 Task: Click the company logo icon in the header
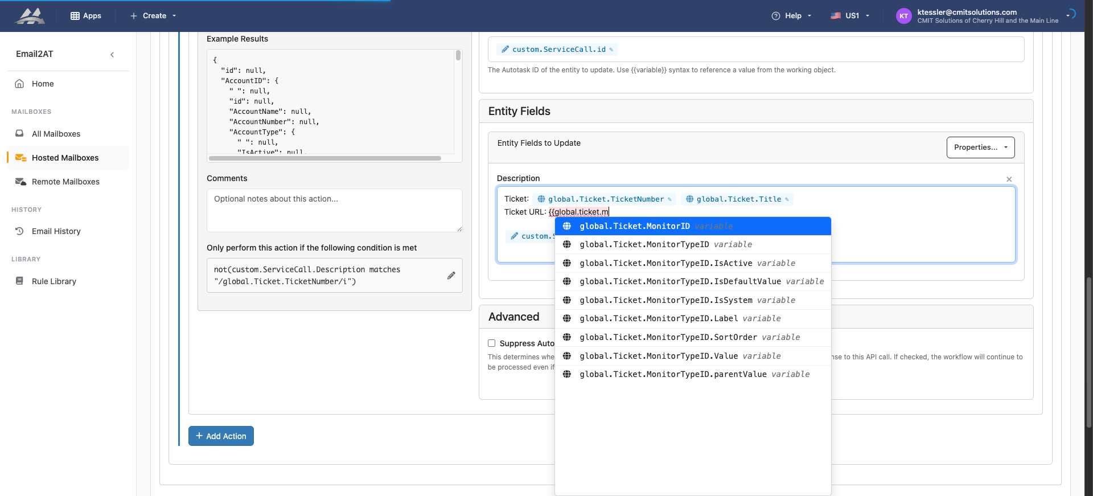(x=30, y=16)
